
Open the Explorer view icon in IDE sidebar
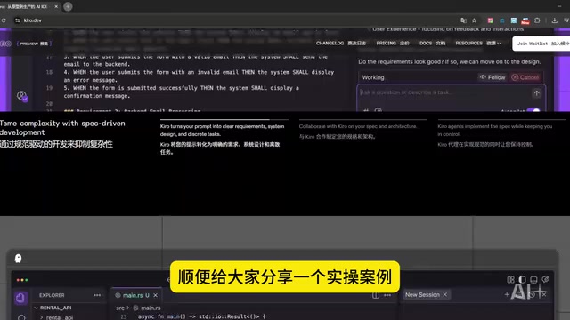20,298
